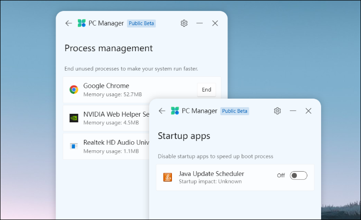The height and width of the screenshot is (220, 361).
Task: Click the Startup apps heading
Action: [x=184, y=136]
